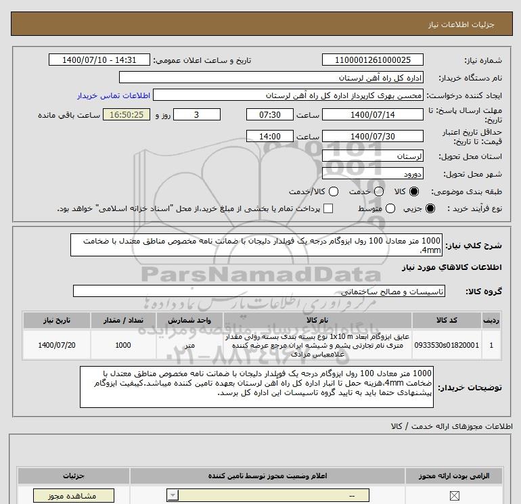Screen dimensions: 521x504
Task: Click the price validity date 1400/07/30
Action: click(372, 136)
